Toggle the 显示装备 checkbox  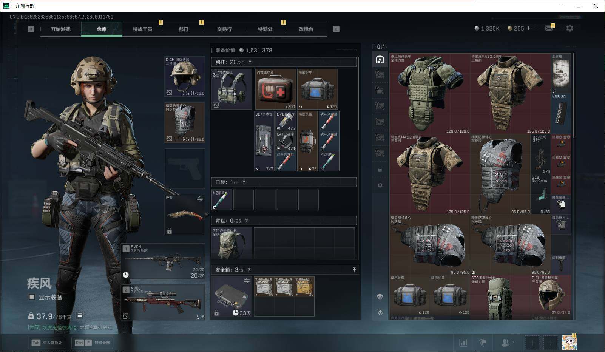(32, 297)
